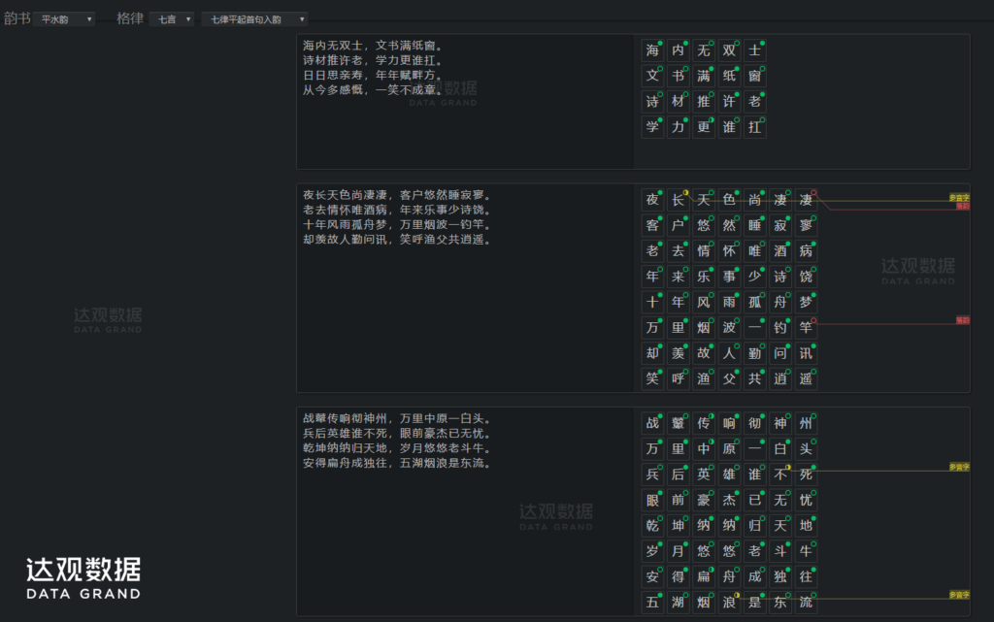The height and width of the screenshot is (622, 994).
Task: Open the 七律平起首句入韵 pattern dropdown
Action: point(254,18)
